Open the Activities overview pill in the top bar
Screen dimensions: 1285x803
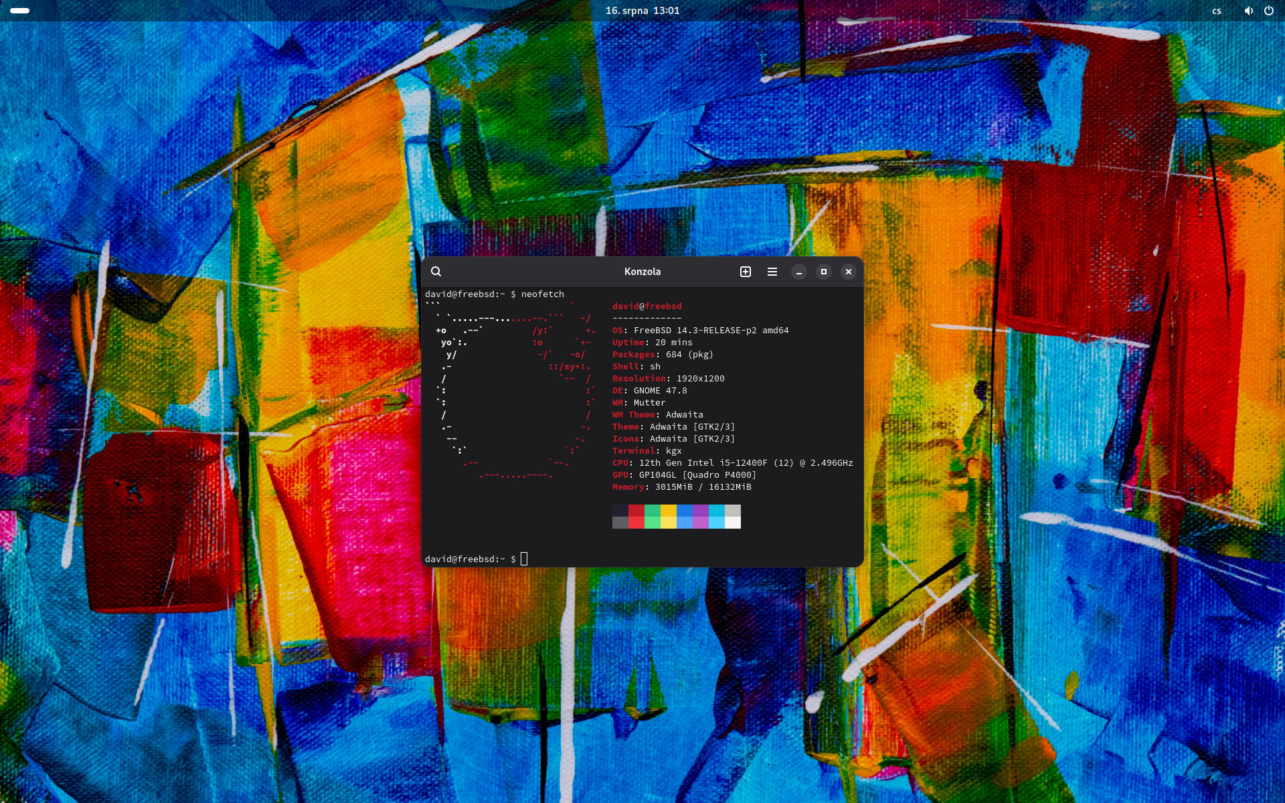click(20, 11)
